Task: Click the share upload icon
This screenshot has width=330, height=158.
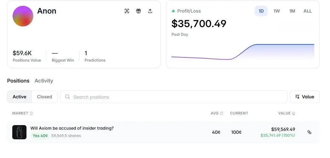Action: pyautogui.click(x=150, y=11)
